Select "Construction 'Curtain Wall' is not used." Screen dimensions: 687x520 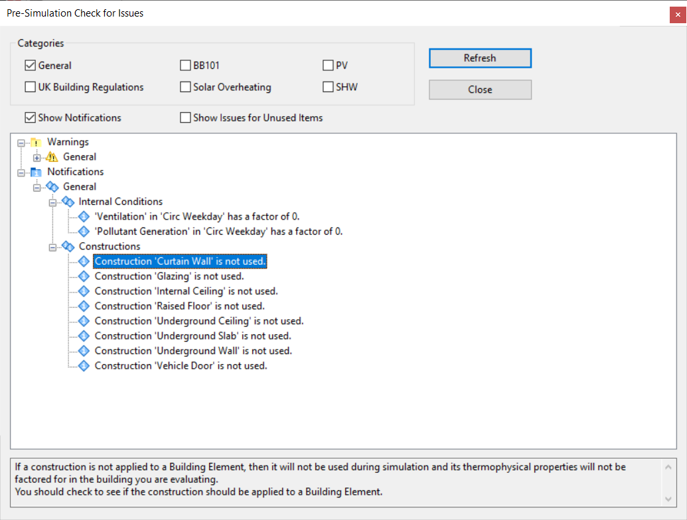click(180, 261)
